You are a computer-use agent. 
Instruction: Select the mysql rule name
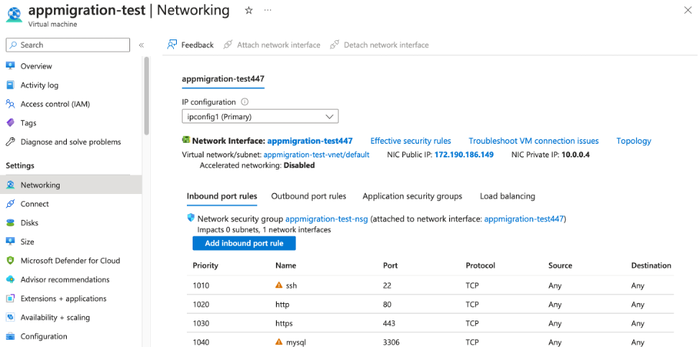pos(296,343)
